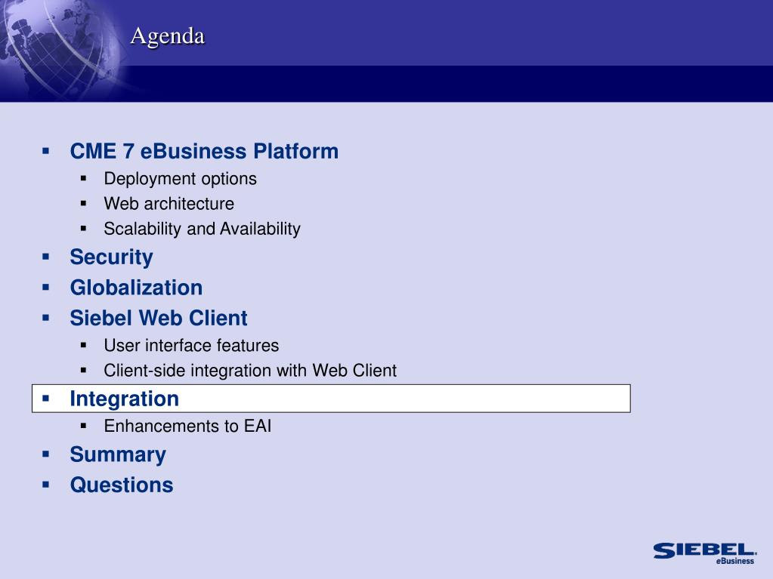Click the Web architecture bullet
773x579 pixels.
169,203
